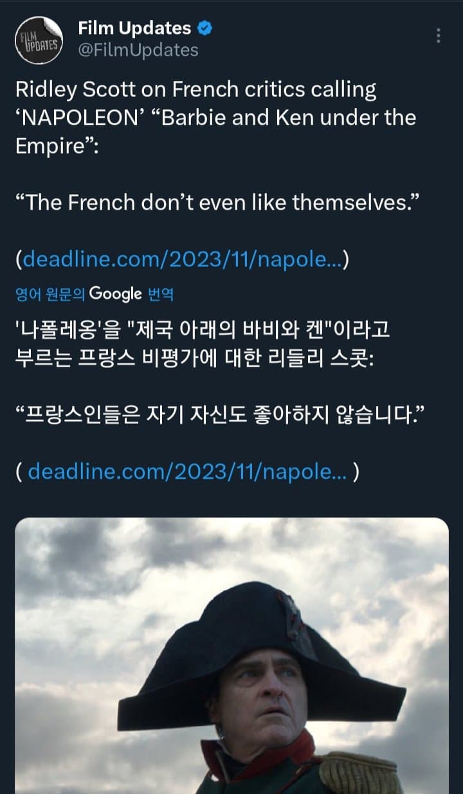Open the @FilmUpdates handle
This screenshot has width=463, height=794.
(x=138, y=50)
